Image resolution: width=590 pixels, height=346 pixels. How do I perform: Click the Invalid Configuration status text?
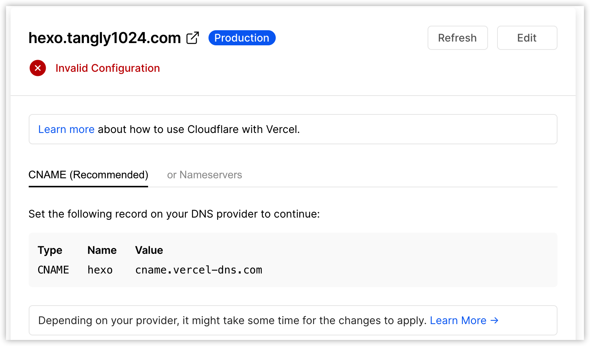point(108,68)
